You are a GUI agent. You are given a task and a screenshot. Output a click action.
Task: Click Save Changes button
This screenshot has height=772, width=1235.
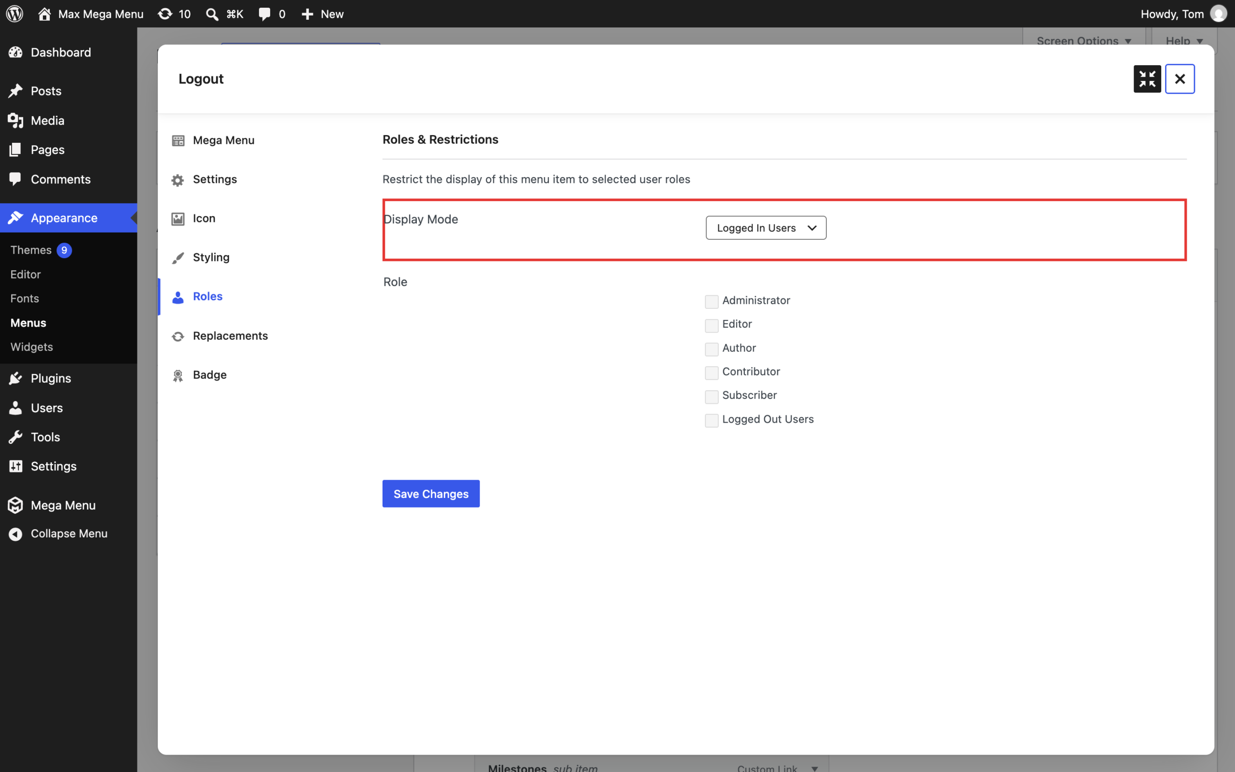point(431,494)
